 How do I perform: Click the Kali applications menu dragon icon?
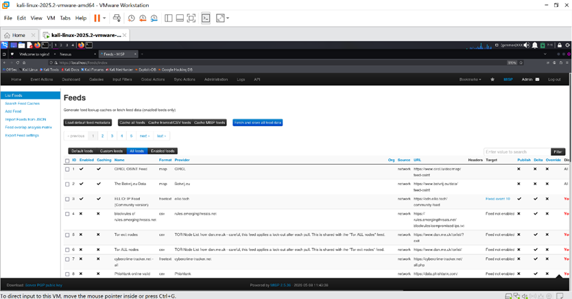4,45
